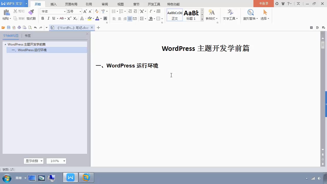Viewport: 327px width, 184px height.
Task: Collapse the ribbon with up-arrow icon
Action: 298,4
